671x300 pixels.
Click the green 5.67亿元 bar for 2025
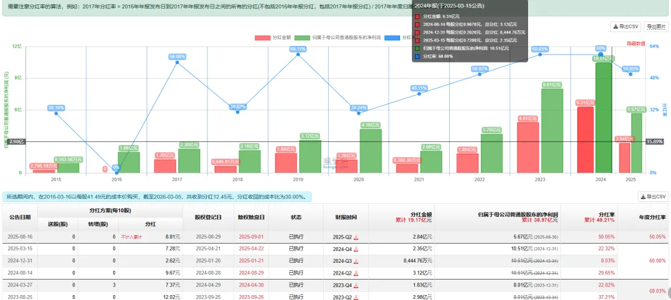point(636,143)
